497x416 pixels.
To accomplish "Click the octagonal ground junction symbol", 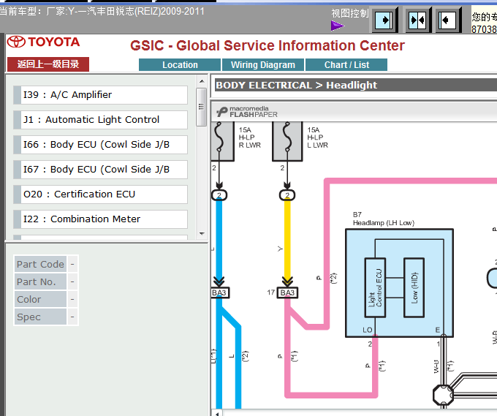I will tap(444, 395).
